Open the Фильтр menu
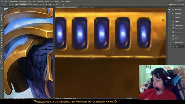This screenshot has height=104, width=185. pos(47,1)
